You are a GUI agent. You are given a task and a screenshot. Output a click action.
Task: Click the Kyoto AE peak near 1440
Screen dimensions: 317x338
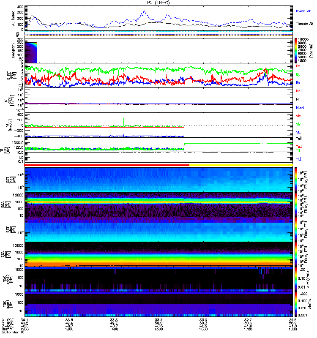[144, 11]
